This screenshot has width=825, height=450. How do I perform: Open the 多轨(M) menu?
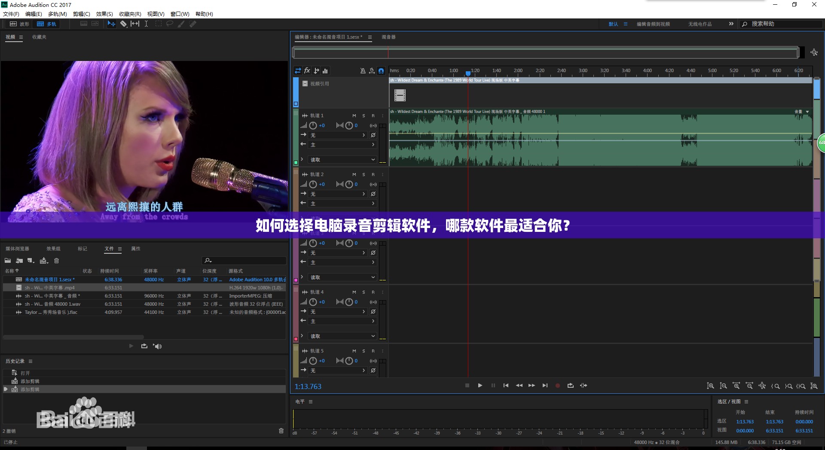(57, 14)
